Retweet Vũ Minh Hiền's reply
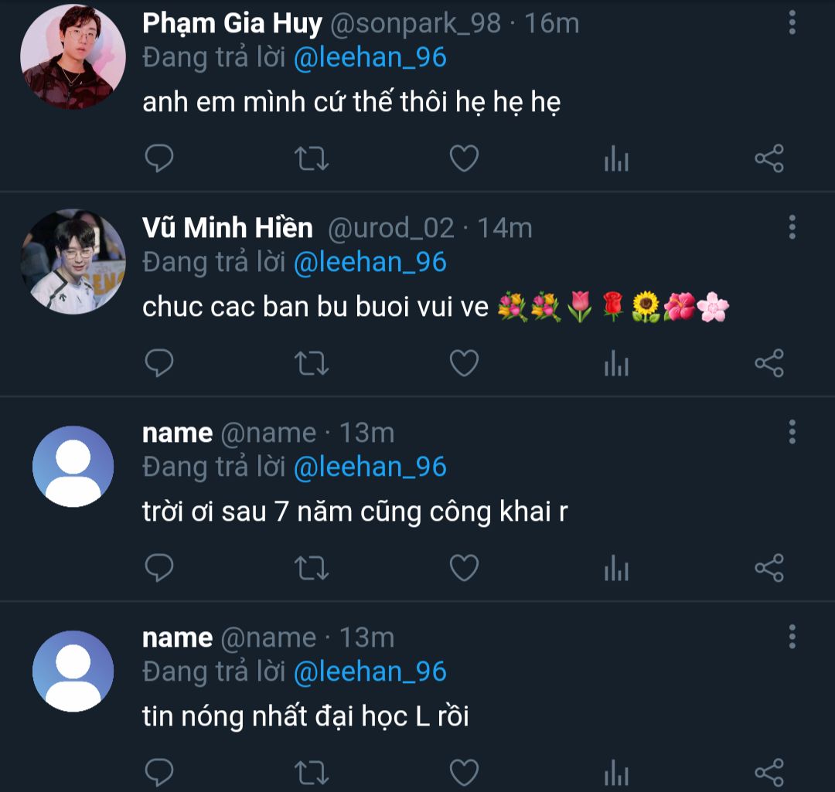 click(x=312, y=363)
